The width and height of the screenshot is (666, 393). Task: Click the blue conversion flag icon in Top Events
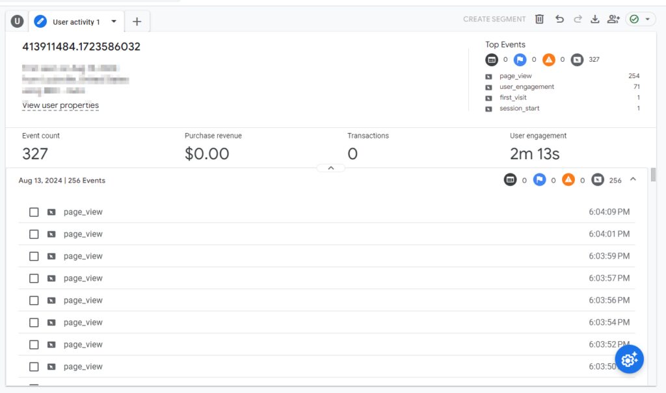520,60
